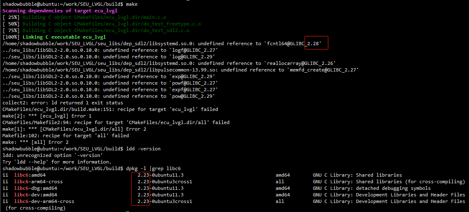Click the 'libc6-dbg:amd64' package name

[x=35, y=188]
